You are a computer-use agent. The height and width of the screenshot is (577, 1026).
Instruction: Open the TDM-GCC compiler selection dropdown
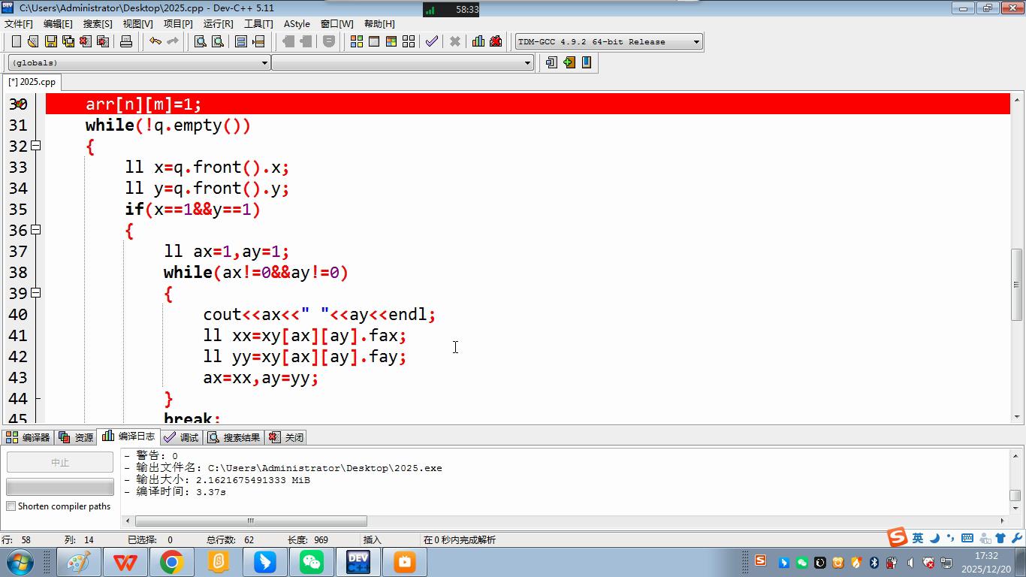[696, 41]
